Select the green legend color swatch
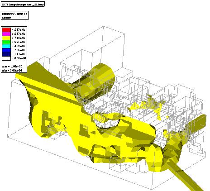The width and height of the screenshot is (210, 191). click(6, 42)
